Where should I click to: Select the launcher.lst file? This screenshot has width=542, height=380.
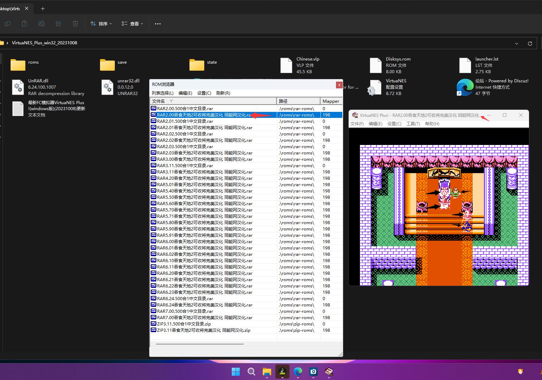[x=479, y=65]
